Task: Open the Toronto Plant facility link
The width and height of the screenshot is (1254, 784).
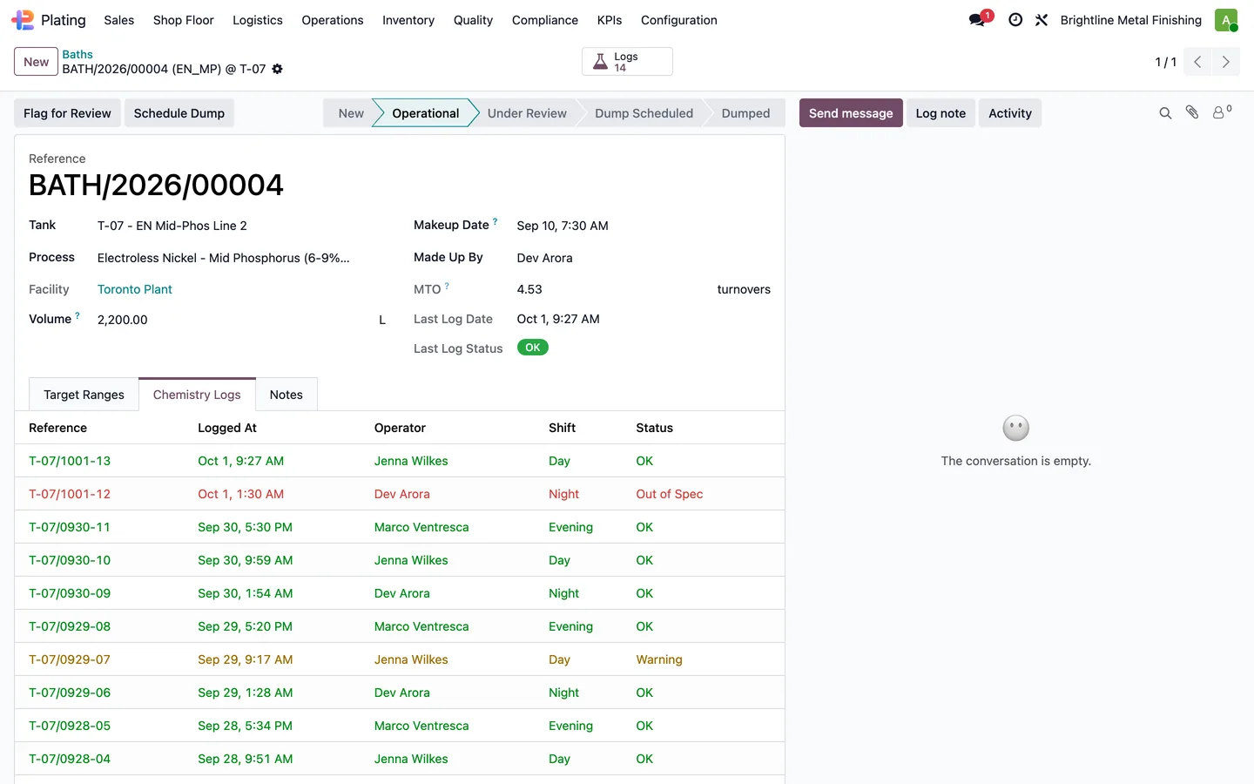Action: pos(135,289)
